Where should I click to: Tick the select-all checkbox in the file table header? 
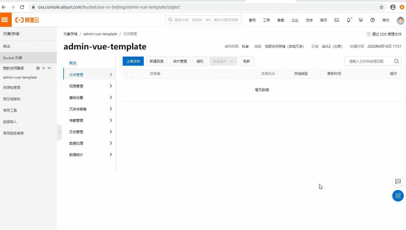pos(129,74)
